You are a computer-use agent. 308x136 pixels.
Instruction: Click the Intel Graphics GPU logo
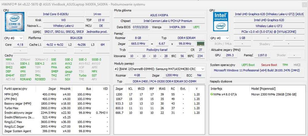(221, 22)
